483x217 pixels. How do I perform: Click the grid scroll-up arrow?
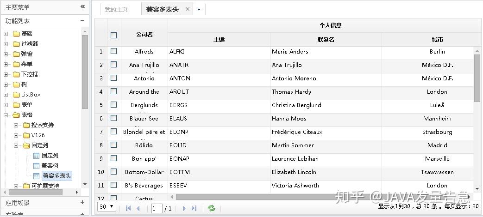click(x=477, y=51)
